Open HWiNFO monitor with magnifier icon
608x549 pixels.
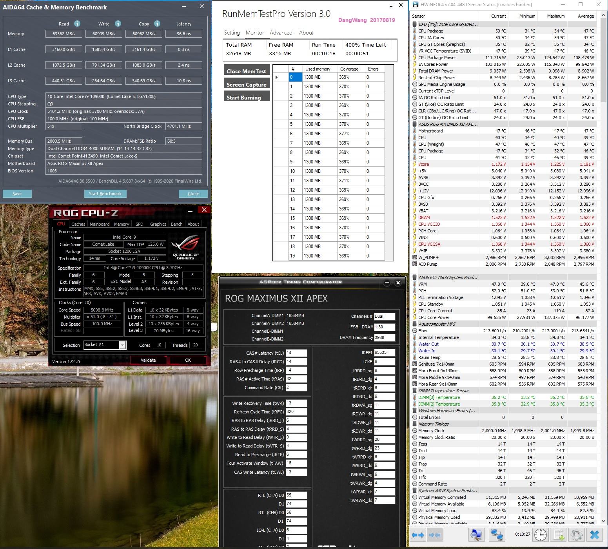click(x=477, y=535)
